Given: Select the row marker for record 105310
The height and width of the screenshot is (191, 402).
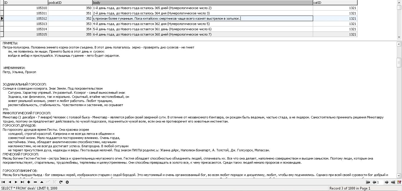Looking at the screenshot, I should tap(2, 8).
